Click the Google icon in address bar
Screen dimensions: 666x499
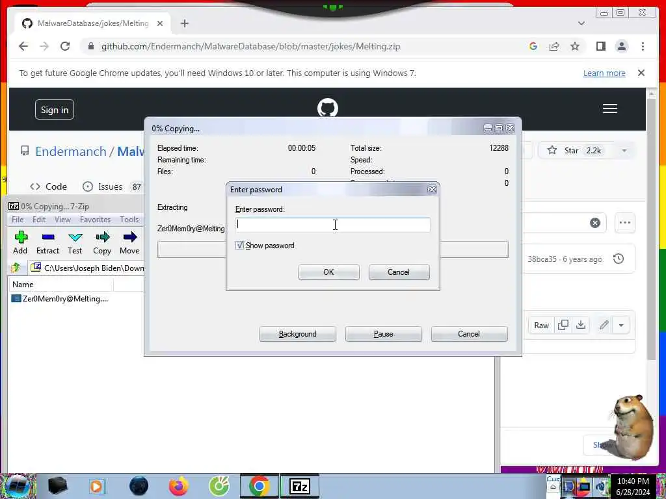pos(533,46)
